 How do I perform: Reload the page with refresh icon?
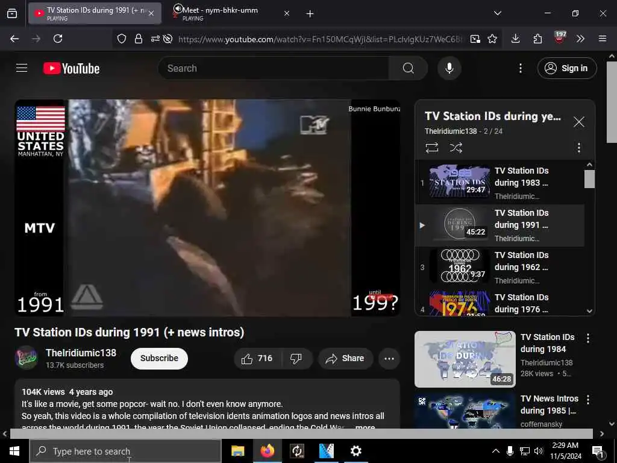point(58,39)
